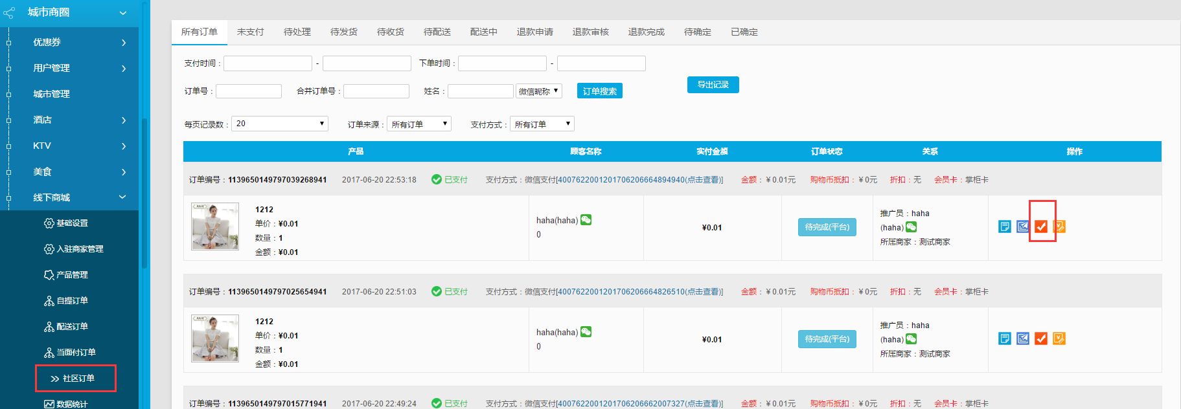Click blue delivery edit icon for order 654941

[1023, 338]
